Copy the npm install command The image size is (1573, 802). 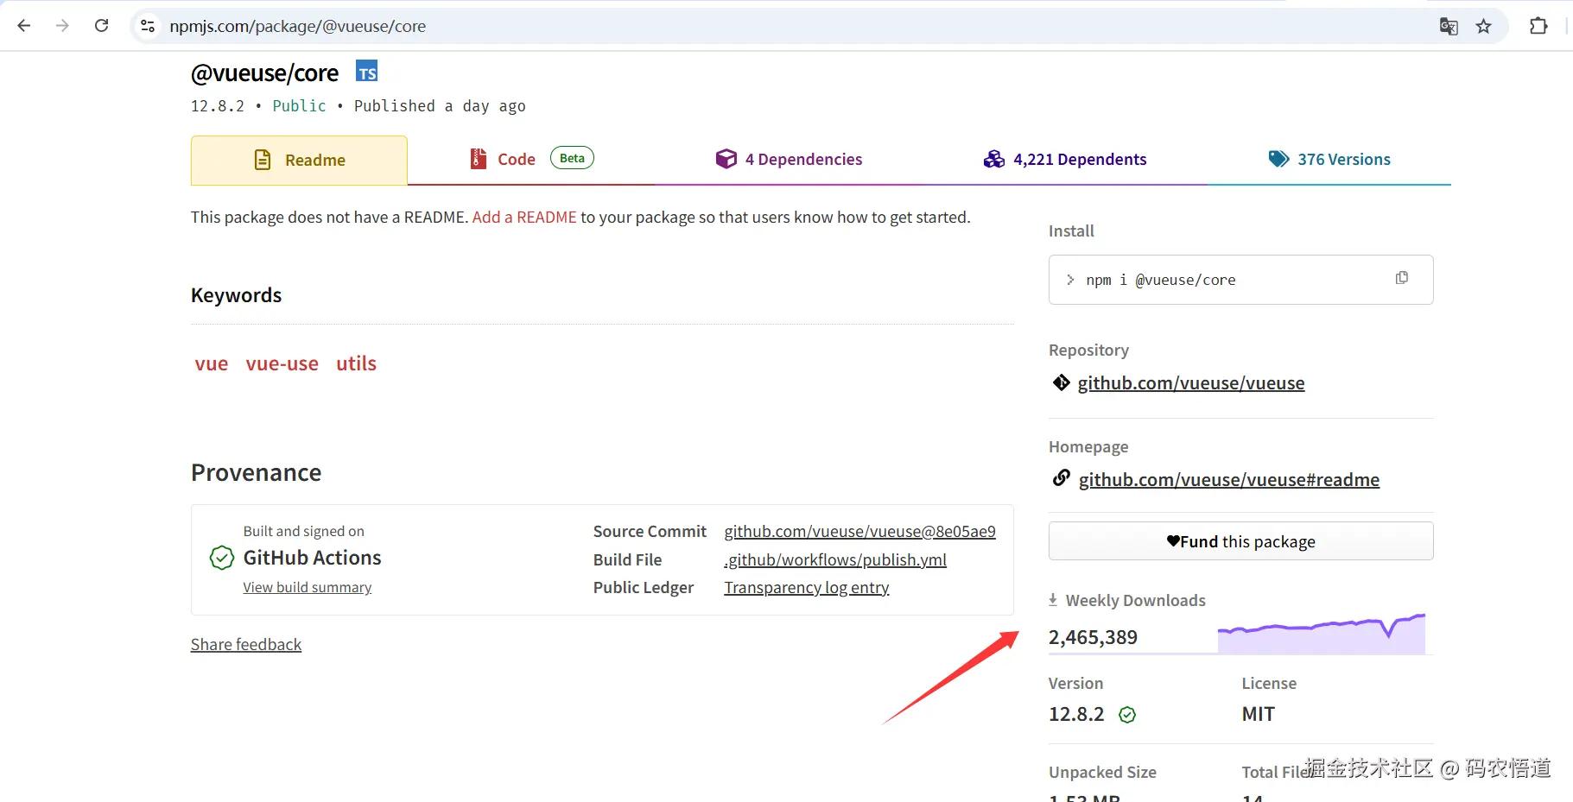pos(1402,278)
